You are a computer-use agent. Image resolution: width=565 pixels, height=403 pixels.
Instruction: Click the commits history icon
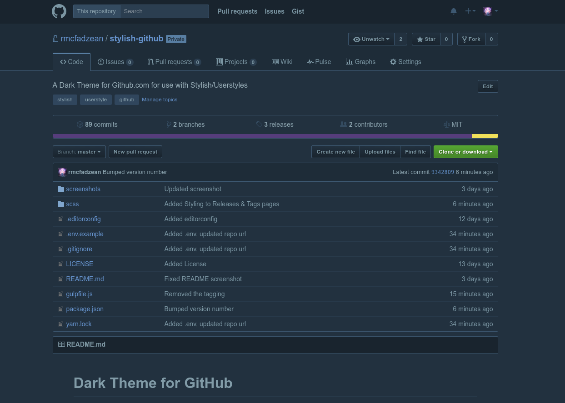(80, 124)
